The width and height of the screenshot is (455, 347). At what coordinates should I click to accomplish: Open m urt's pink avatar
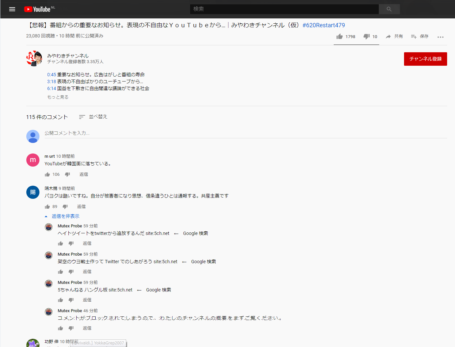pos(33,160)
